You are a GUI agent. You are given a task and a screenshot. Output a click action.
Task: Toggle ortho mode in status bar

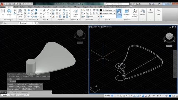click(x=121, y=96)
